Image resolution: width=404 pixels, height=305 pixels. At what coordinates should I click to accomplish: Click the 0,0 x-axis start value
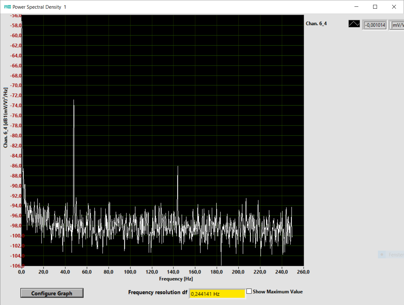tap(22, 272)
